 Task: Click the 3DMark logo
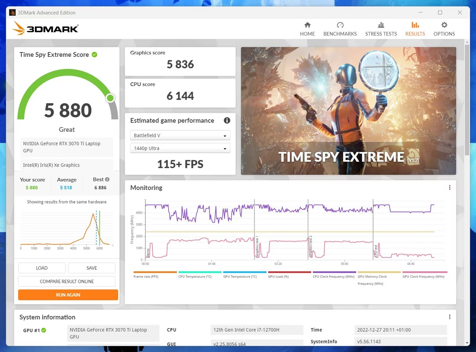click(45, 29)
